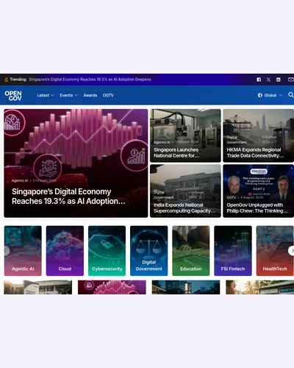
Task: Click the trending flame icon
Action: [6, 79]
